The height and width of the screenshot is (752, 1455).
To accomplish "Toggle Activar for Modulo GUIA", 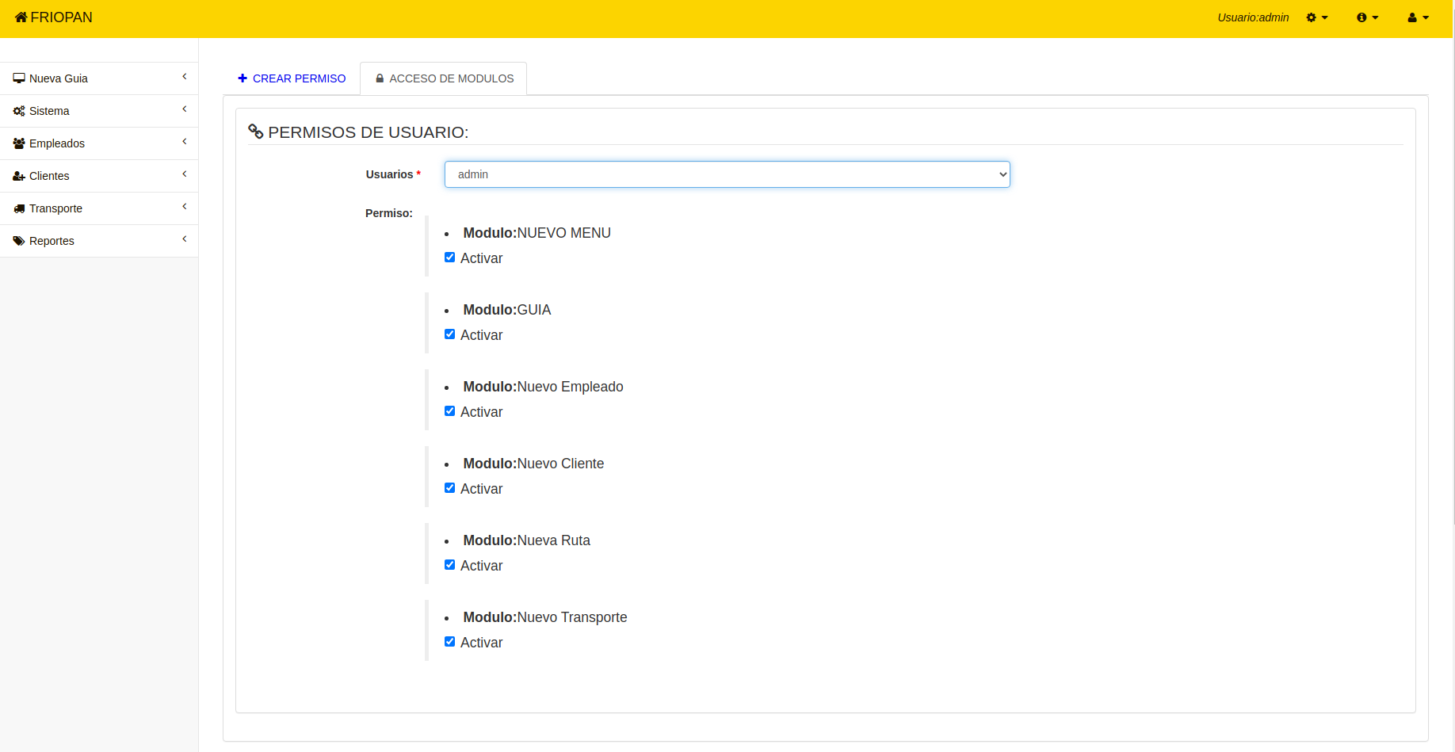I will pyautogui.click(x=449, y=334).
